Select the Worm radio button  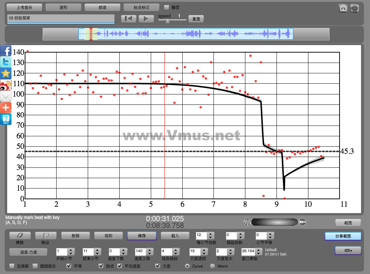coord(212,266)
